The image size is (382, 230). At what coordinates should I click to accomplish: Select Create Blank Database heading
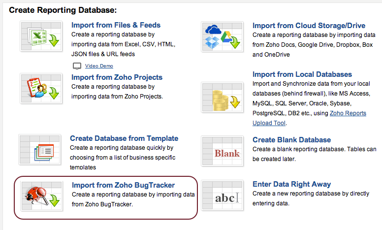(291, 140)
